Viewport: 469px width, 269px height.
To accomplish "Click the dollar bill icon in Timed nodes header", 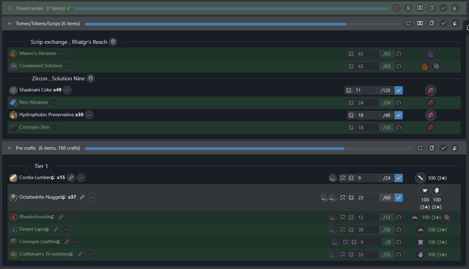I will click(x=420, y=8).
